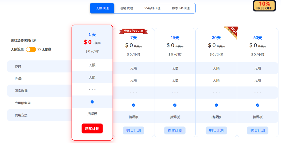Viewport: 281px width, 143px height.
Task: Click blue checkmark in 1天 plan column
Action: coord(92,102)
